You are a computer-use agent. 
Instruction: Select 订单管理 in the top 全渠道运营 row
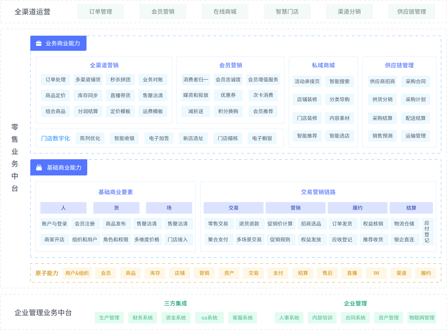(x=101, y=12)
